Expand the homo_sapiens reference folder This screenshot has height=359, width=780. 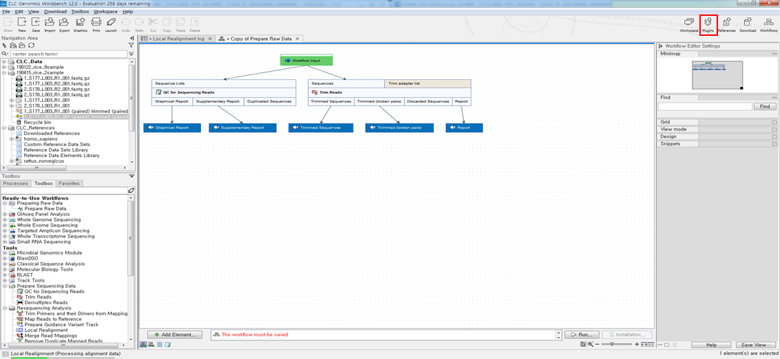coord(12,139)
